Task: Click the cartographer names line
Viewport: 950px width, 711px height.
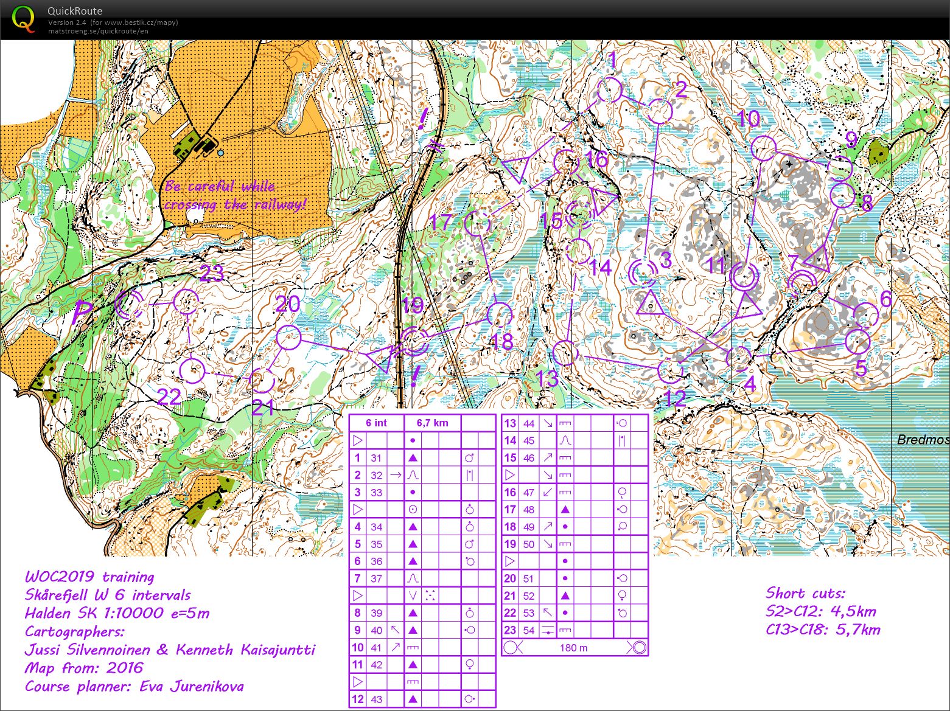Action: tap(170, 650)
